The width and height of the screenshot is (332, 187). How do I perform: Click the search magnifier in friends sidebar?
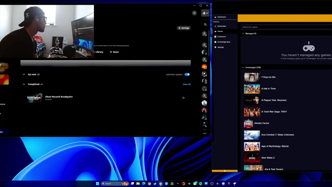pos(205,24)
